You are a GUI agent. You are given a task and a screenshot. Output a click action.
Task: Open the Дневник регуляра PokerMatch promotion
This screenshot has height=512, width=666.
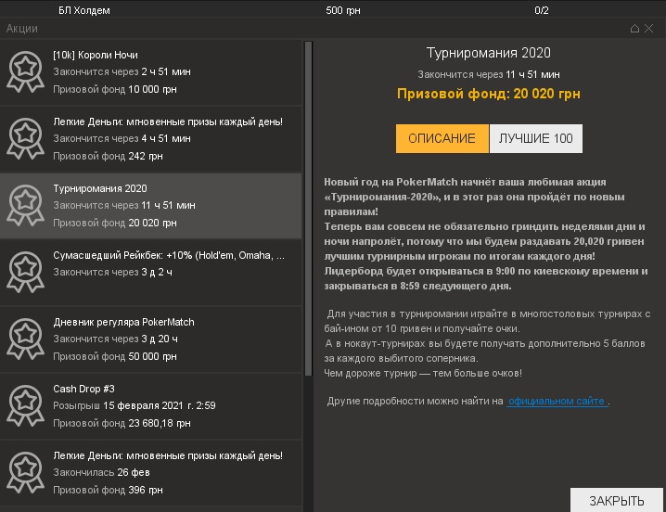pyautogui.click(x=151, y=339)
